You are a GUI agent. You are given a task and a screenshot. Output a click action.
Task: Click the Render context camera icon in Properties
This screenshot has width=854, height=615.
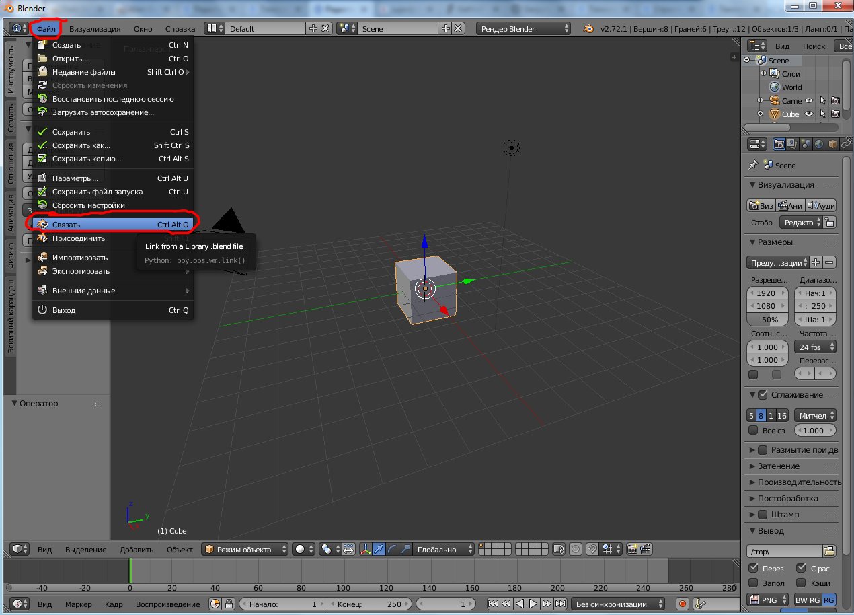[x=779, y=143]
